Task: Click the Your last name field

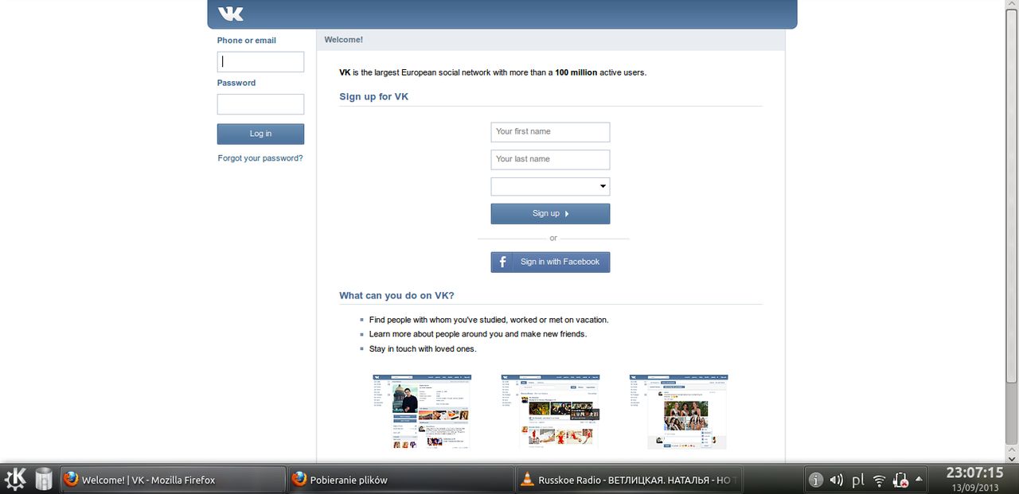Action: [550, 159]
